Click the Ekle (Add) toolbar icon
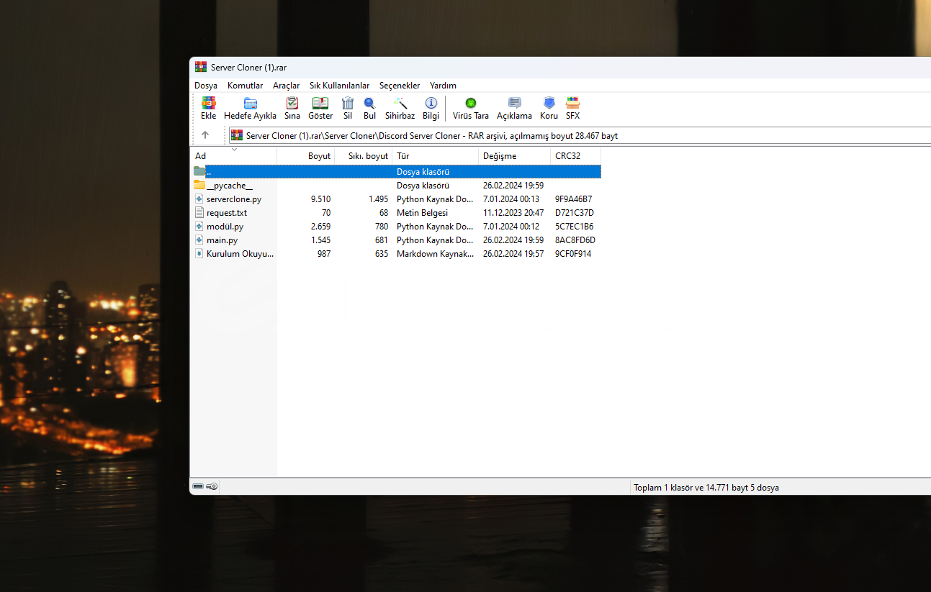Viewport: 931px width, 592px height. [x=209, y=103]
